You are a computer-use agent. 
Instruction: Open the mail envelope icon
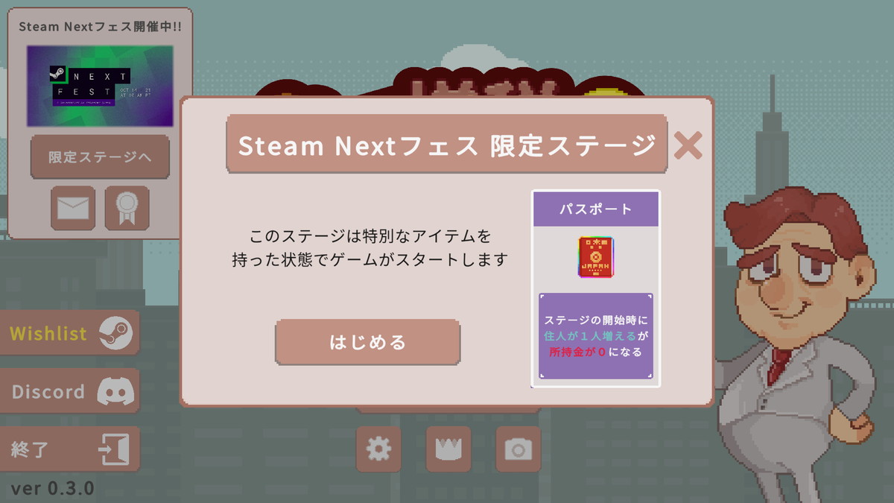click(x=73, y=208)
